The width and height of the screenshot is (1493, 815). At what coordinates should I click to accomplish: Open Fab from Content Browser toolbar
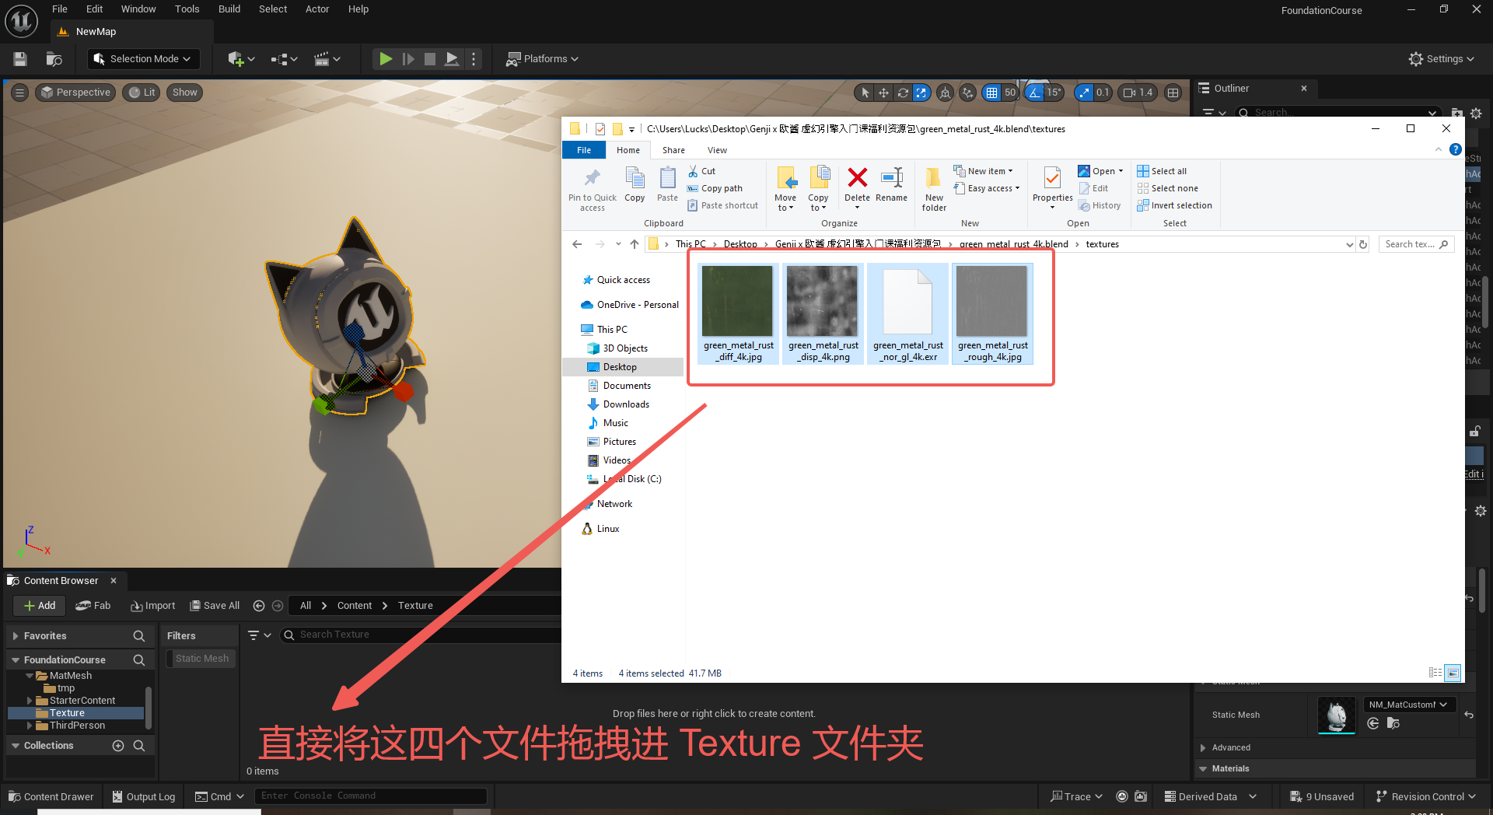tap(93, 606)
